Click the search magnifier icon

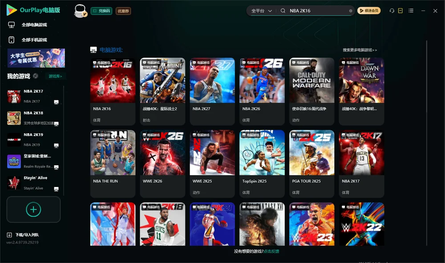283,11
